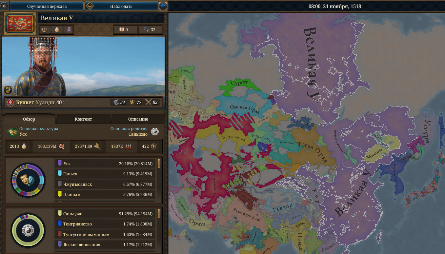Select the Уск culture row

[106, 163]
